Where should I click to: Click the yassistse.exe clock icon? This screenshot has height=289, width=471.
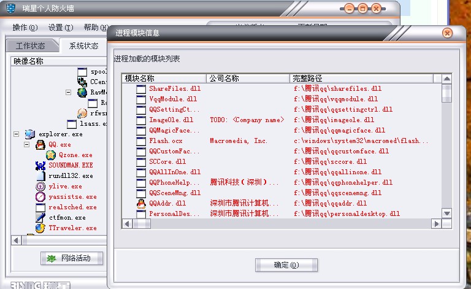tap(40, 197)
